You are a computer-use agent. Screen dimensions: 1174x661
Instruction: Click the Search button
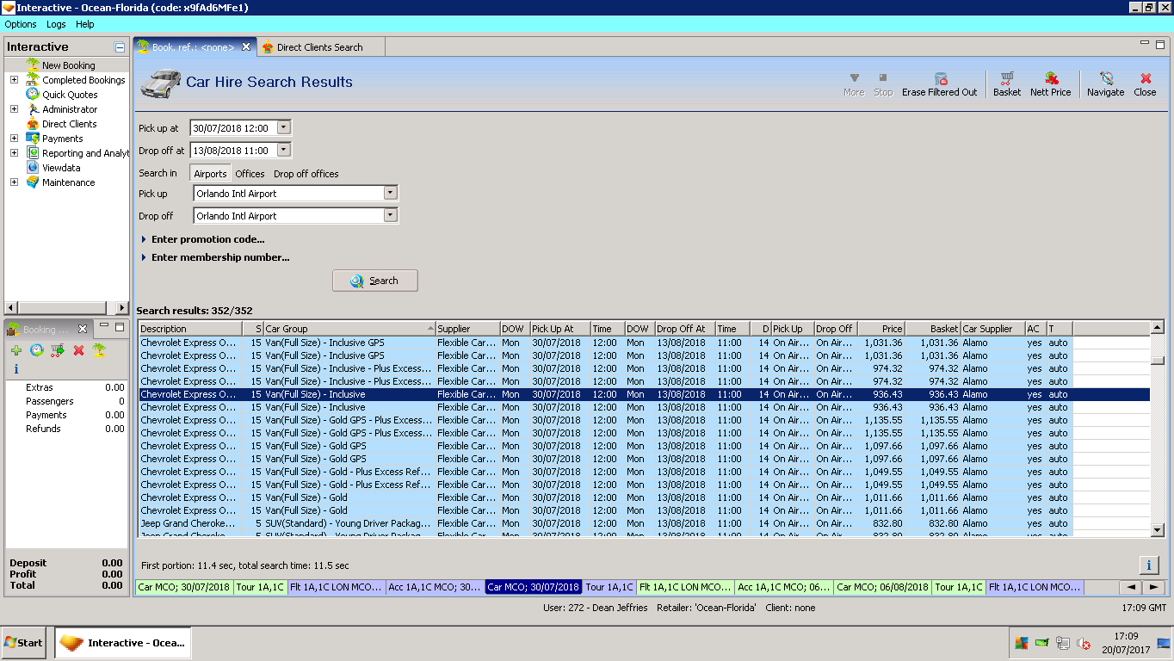tap(374, 281)
